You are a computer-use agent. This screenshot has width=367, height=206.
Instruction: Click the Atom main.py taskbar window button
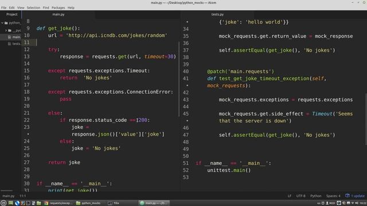(154, 203)
